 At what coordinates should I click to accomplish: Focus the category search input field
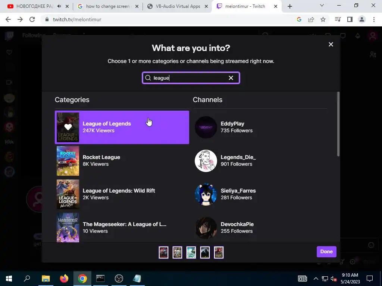click(x=191, y=78)
